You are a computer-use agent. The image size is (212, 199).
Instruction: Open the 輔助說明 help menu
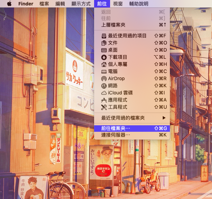pyautogui.click(x=139, y=4)
